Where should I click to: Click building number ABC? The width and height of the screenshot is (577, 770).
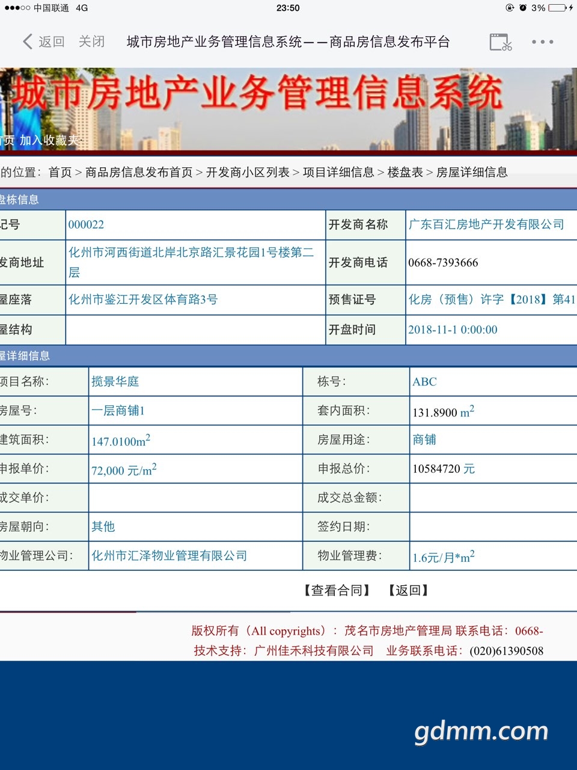coord(424,381)
